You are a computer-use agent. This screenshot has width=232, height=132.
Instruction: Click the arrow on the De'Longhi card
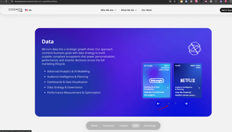(168, 88)
